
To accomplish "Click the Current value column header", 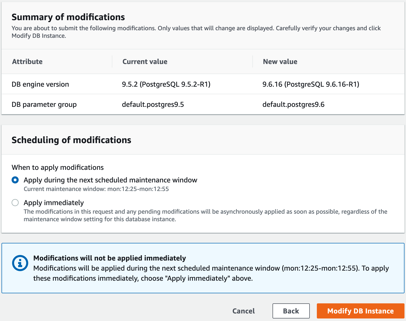I will coord(145,61).
